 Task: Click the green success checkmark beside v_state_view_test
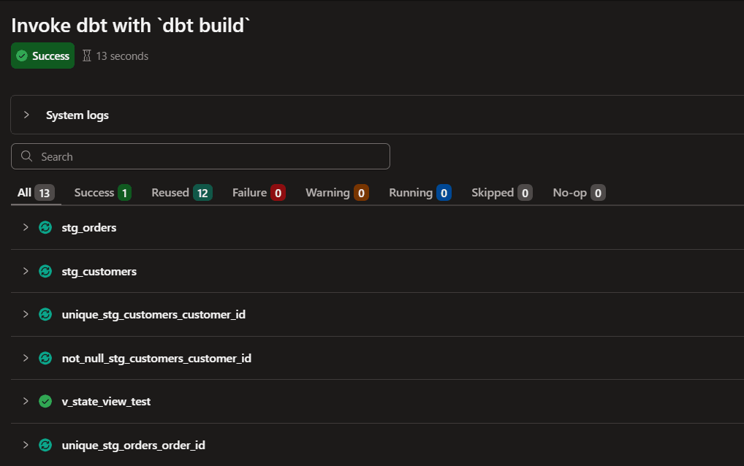45,402
